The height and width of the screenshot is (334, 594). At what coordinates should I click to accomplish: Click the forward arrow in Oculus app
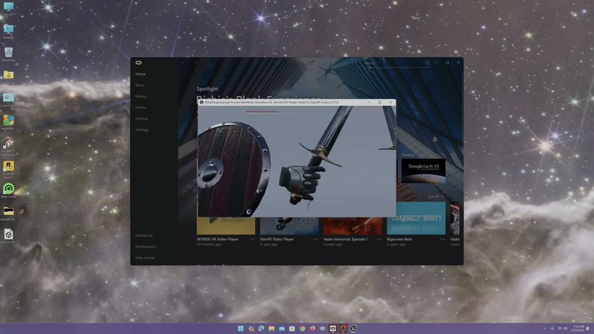click(x=195, y=63)
